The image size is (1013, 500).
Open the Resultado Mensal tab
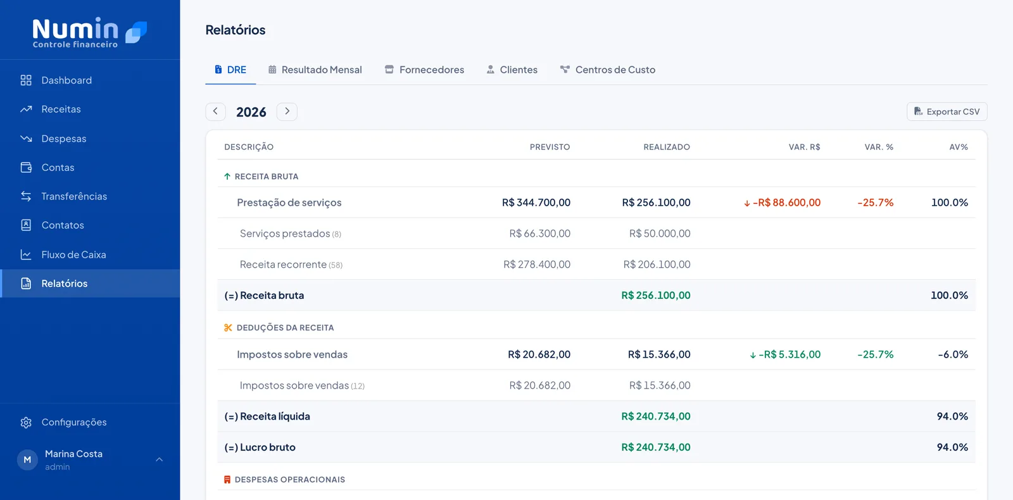[315, 70]
